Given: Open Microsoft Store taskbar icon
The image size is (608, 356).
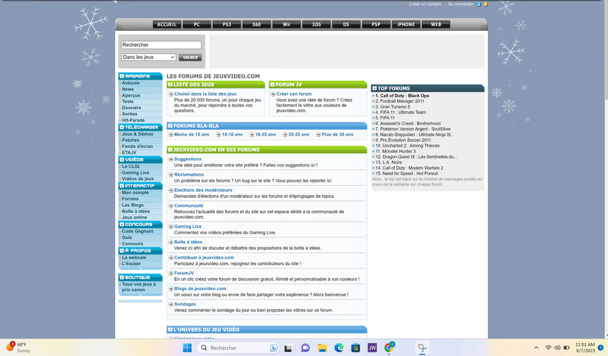Looking at the screenshot, I should coord(356,348).
